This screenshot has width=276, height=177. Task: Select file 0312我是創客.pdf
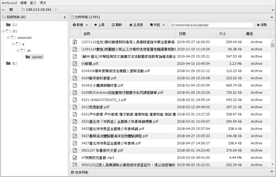(95, 107)
